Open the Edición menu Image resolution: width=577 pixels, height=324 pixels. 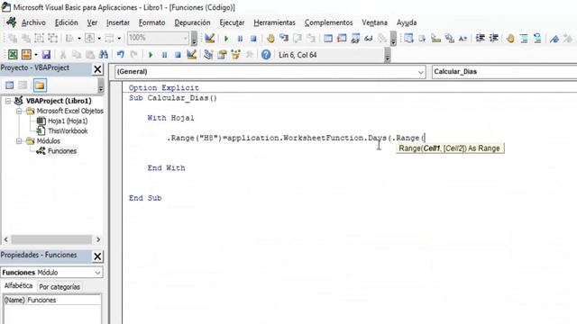(x=66, y=22)
